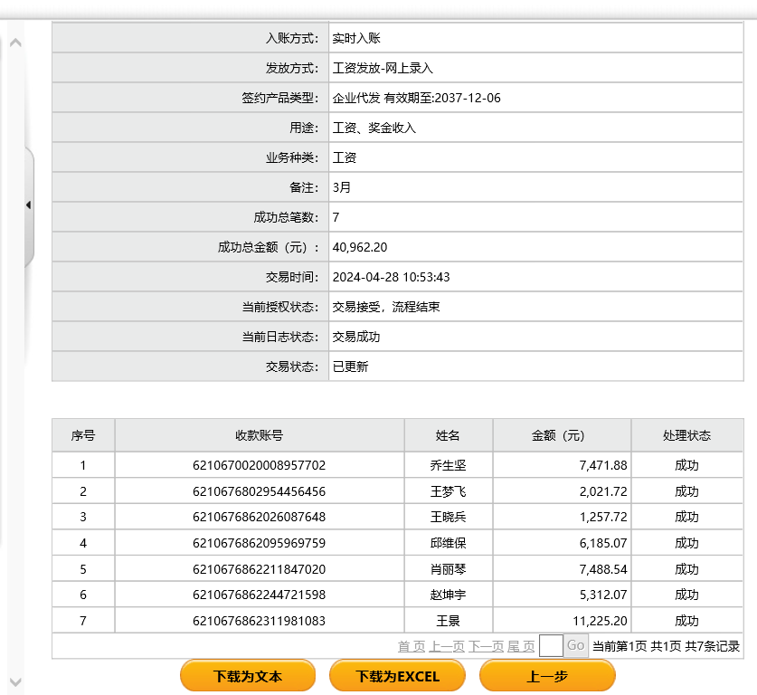Screen dimensions: 757x695
Task: Click the 尾页 pagination link
Action: pyautogui.click(x=521, y=646)
